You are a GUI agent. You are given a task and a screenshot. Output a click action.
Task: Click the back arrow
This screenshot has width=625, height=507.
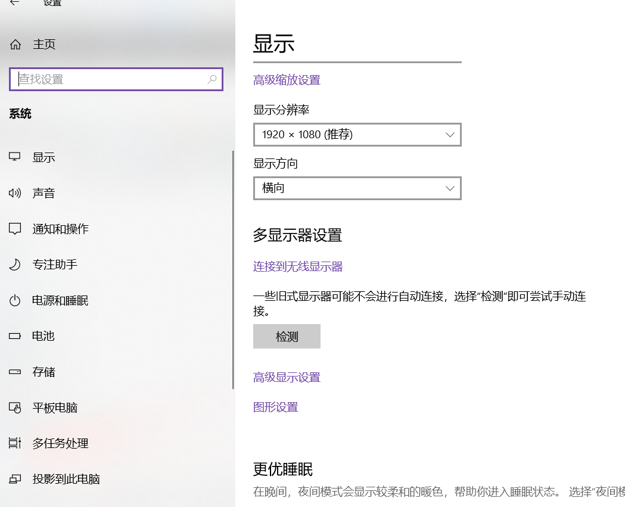(x=13, y=4)
